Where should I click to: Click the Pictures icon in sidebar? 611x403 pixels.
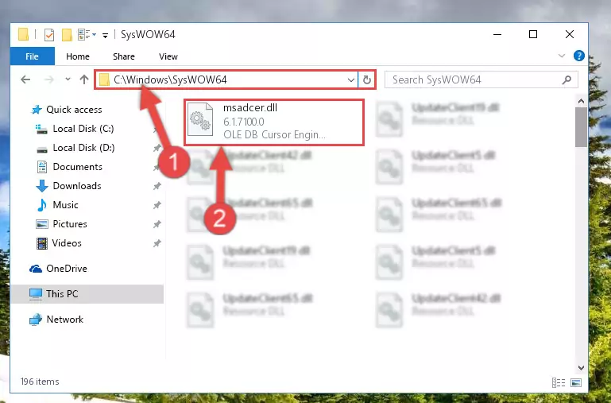[x=41, y=224]
